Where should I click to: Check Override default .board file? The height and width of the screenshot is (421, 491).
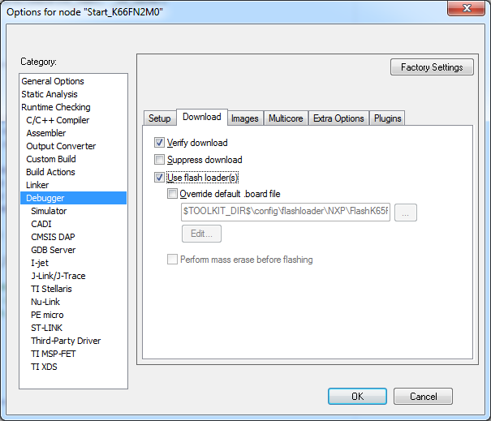172,194
